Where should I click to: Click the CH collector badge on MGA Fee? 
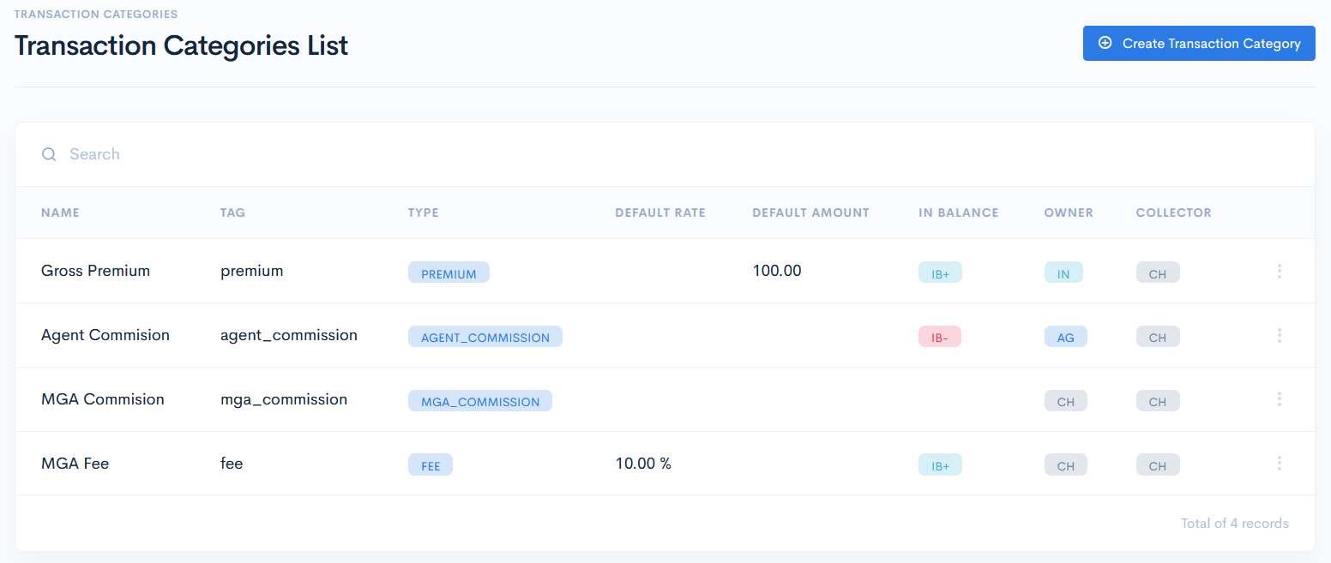pos(1158,464)
